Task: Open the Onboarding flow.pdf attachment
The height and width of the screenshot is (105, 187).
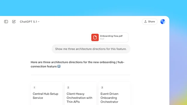Action: click(109, 37)
